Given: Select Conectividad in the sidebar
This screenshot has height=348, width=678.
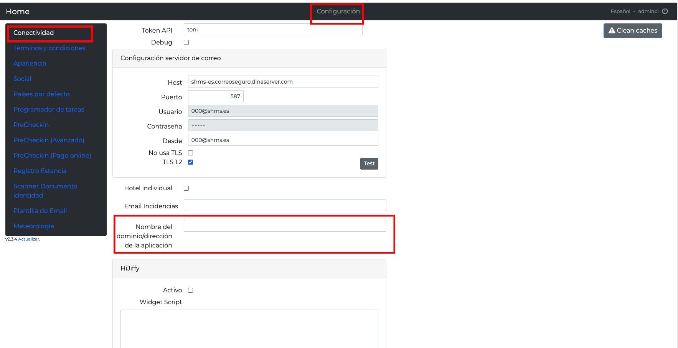Looking at the screenshot, I should click(x=34, y=33).
